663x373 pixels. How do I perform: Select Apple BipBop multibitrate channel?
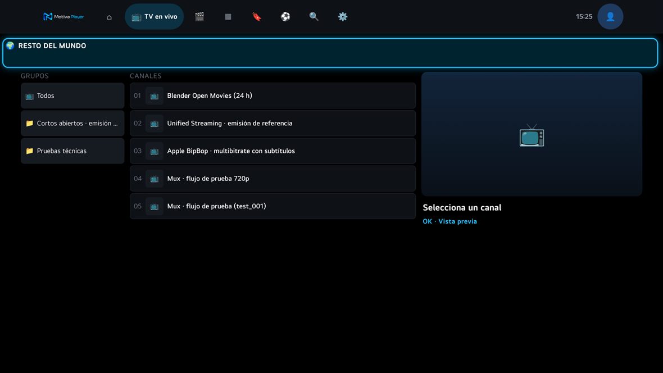click(x=273, y=151)
